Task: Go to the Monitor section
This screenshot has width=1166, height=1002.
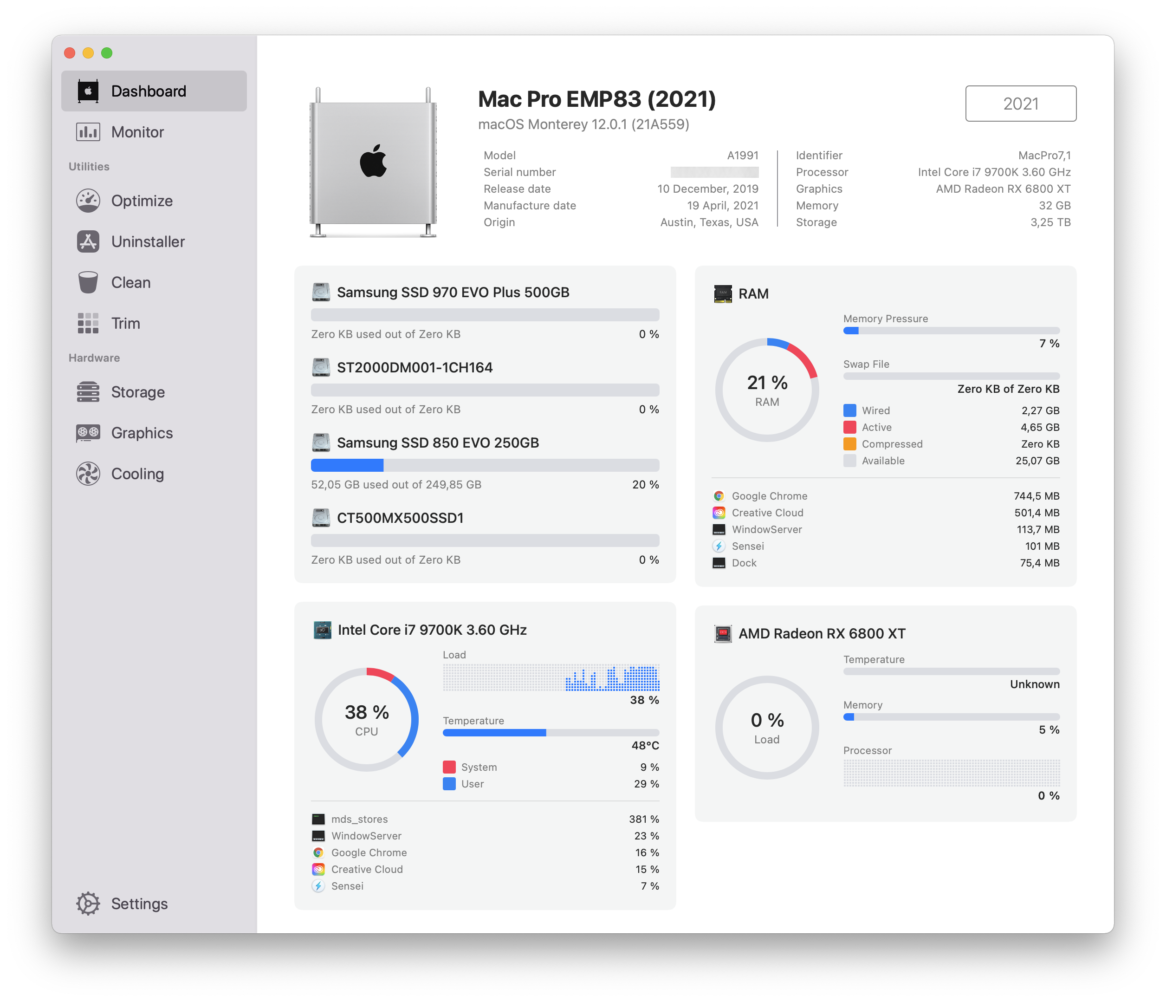Action: (x=138, y=132)
